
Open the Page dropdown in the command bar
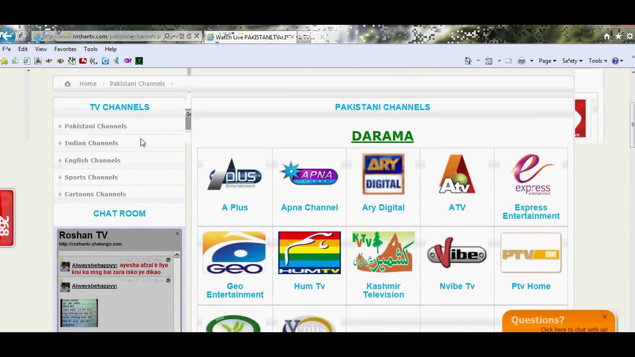(x=547, y=61)
